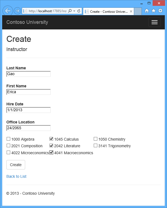The image size is (167, 208).
Task: Open a new blank browser tab
Action: 138,11
